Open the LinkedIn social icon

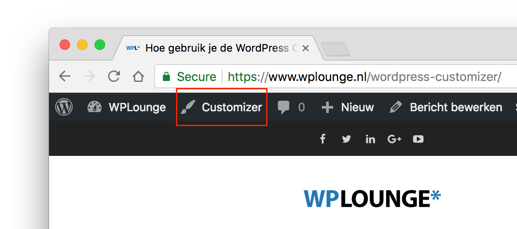[370, 139]
